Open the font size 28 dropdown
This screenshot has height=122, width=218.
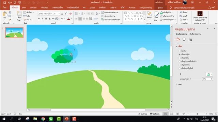[x=59, y=14]
